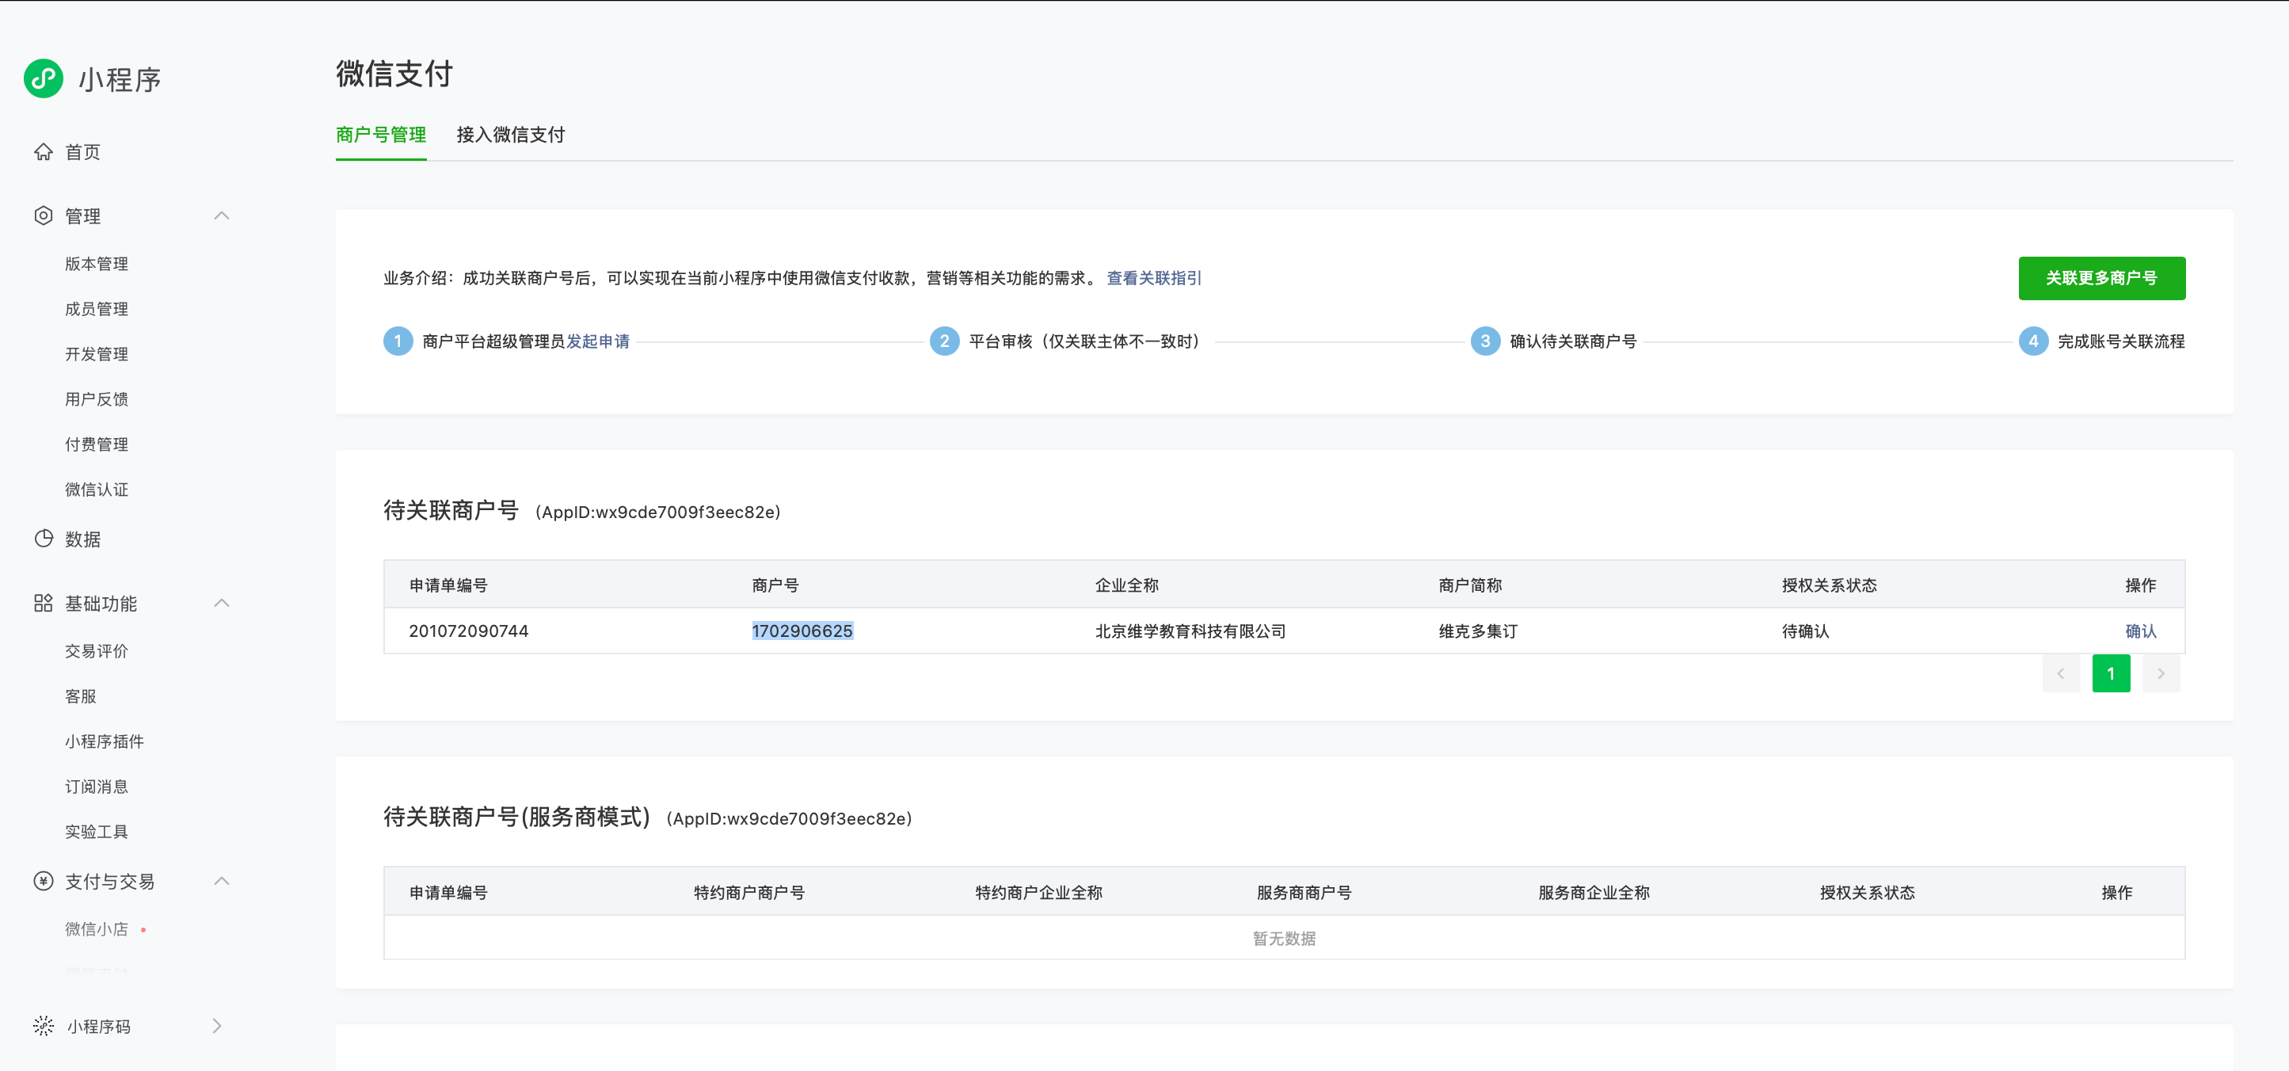Select page 1 in pagination
This screenshot has height=1071, width=2289.
point(2110,673)
